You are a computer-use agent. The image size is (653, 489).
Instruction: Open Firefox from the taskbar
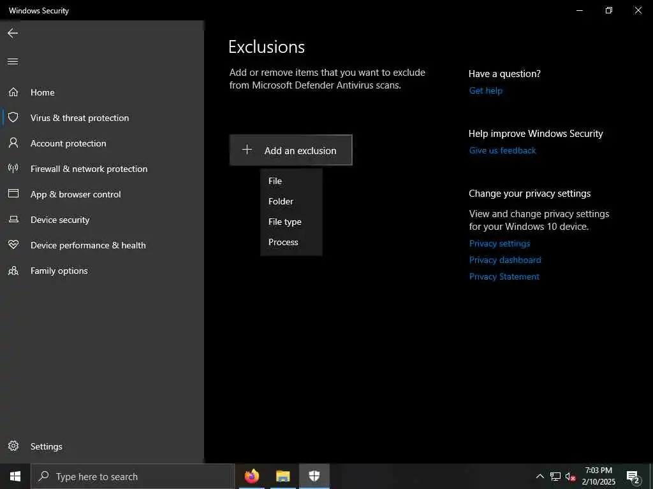251,476
